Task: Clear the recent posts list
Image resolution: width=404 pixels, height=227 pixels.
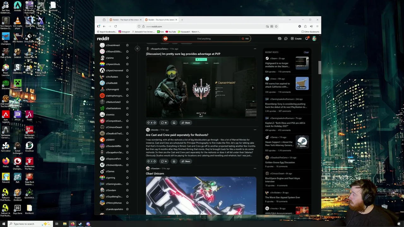Action: click(306, 52)
